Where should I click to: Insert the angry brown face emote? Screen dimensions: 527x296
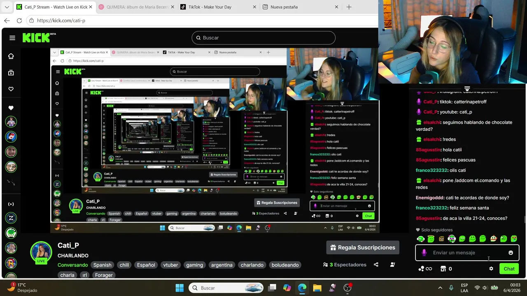coord(441,238)
